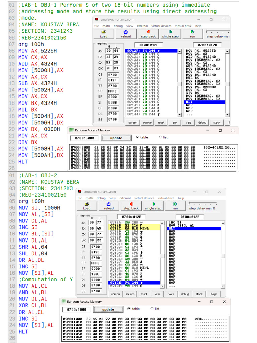
Task: Click reset button in emulator showing IP 012F
Action: (161, 123)
